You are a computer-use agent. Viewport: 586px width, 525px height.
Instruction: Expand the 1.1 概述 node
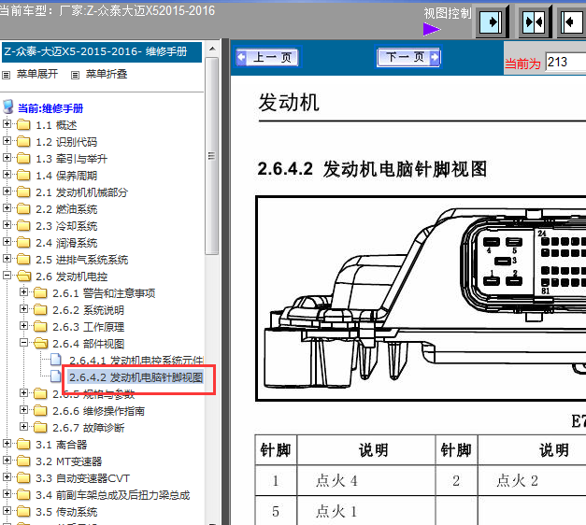click(7, 123)
